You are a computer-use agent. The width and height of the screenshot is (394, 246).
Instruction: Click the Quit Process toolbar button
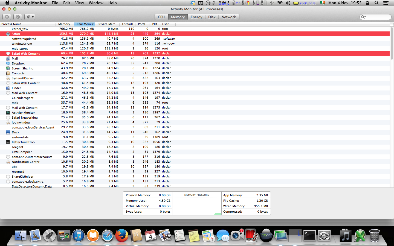[x=7, y=17]
